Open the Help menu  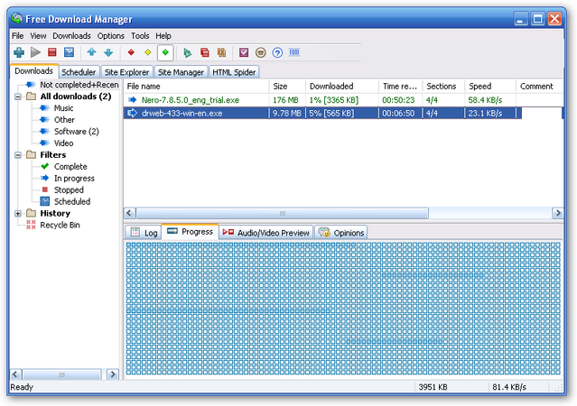(x=163, y=36)
